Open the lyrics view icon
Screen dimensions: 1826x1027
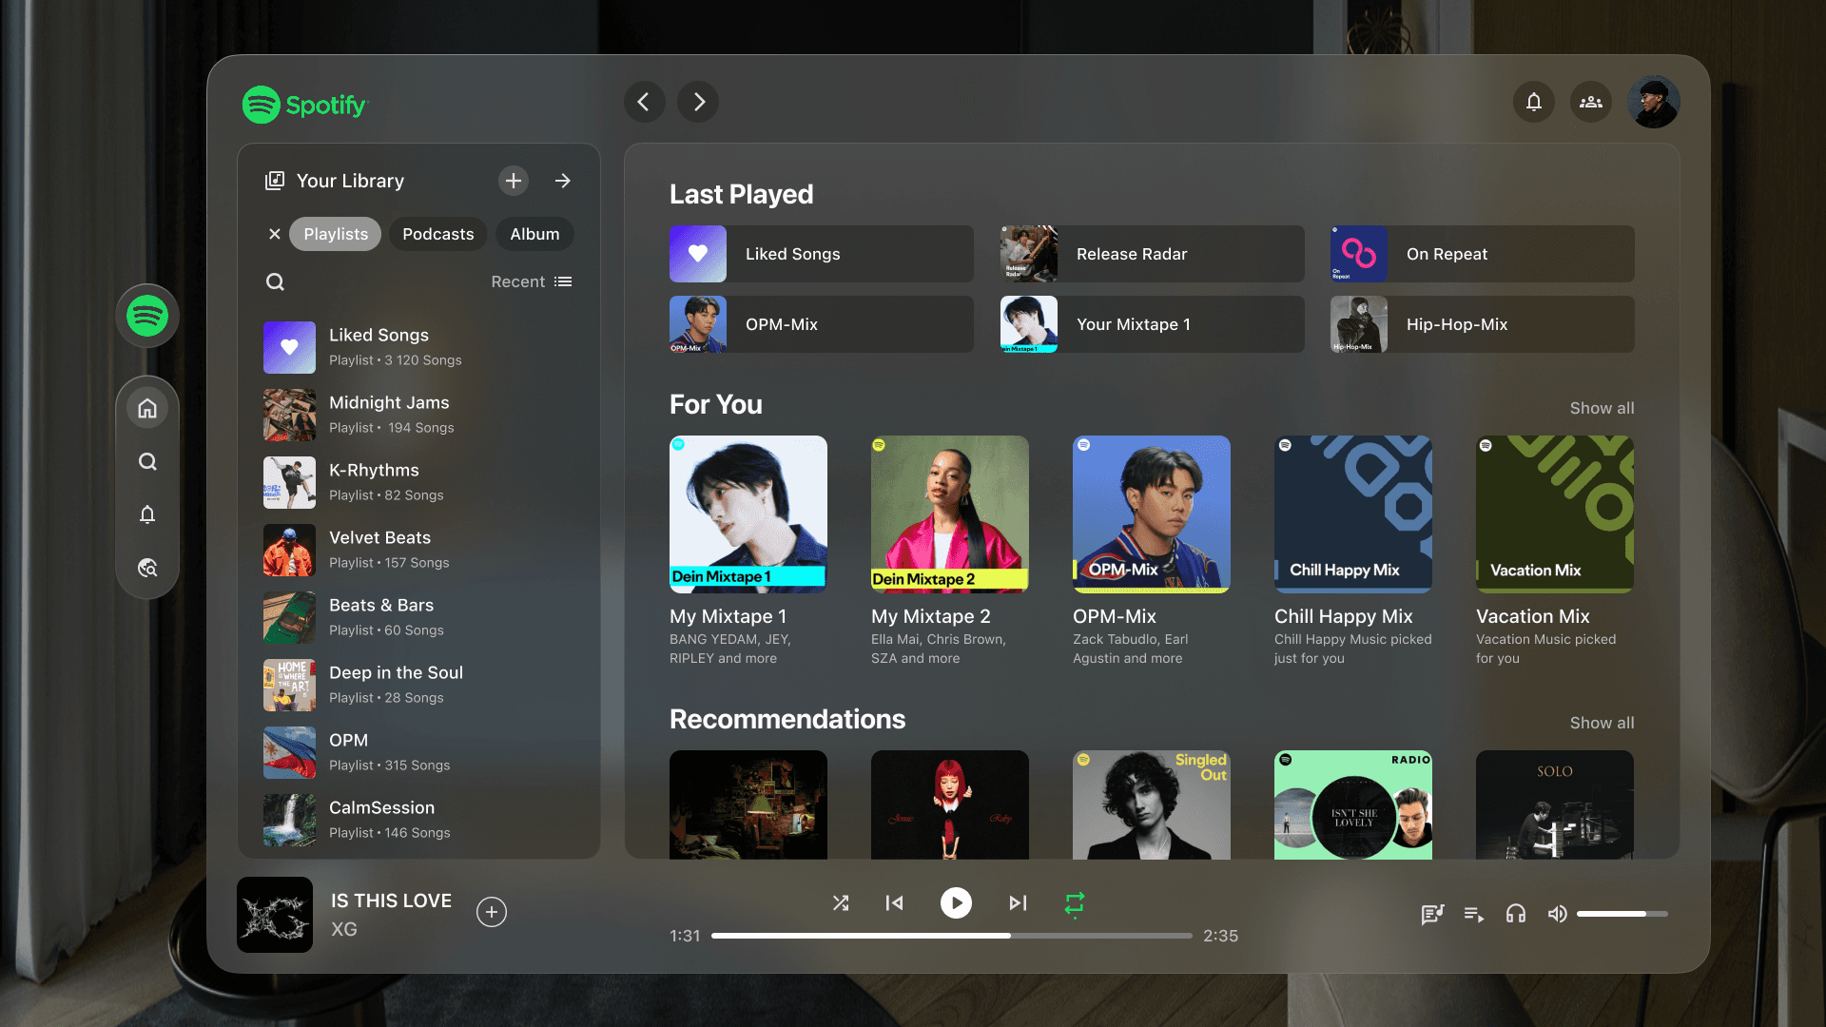(1432, 914)
